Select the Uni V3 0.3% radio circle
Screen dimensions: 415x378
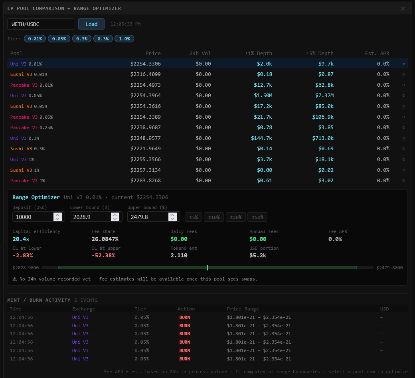(403, 138)
